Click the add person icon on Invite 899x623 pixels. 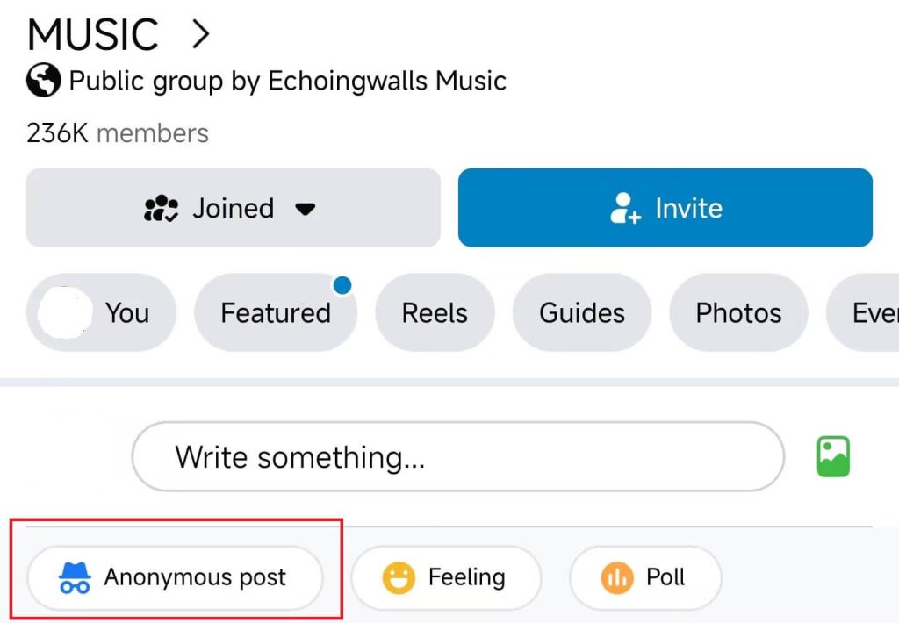tap(625, 208)
